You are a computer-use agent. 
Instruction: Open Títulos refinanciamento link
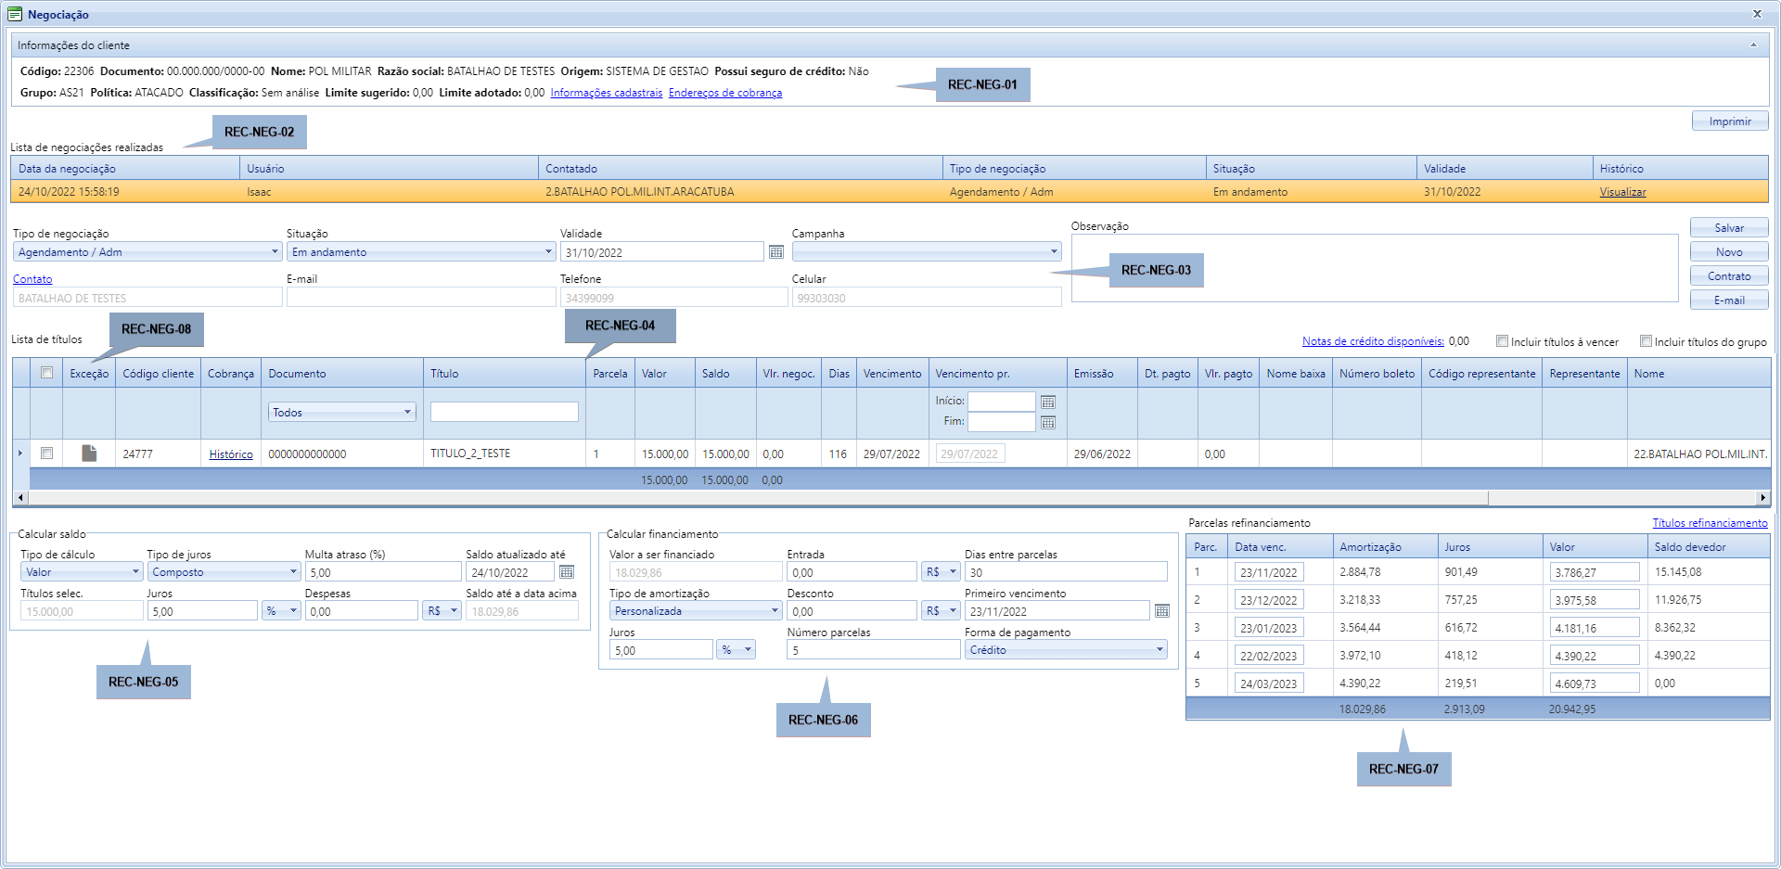pos(1710,523)
